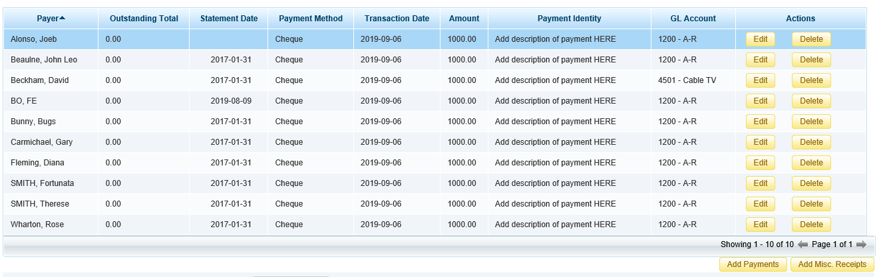Delete the Bunny, Bugs payment
The width and height of the screenshot is (879, 277).
811,122
